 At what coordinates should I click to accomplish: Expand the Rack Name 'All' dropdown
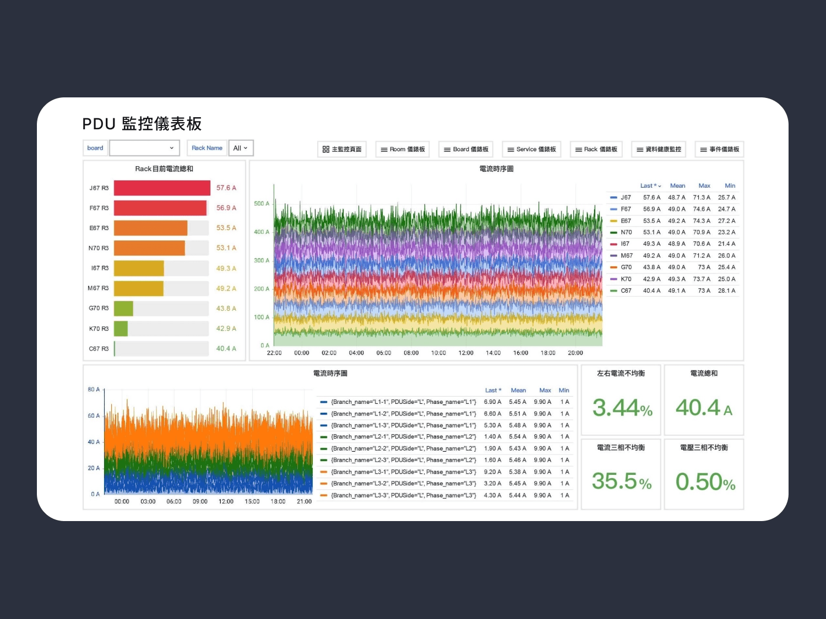[x=241, y=148]
